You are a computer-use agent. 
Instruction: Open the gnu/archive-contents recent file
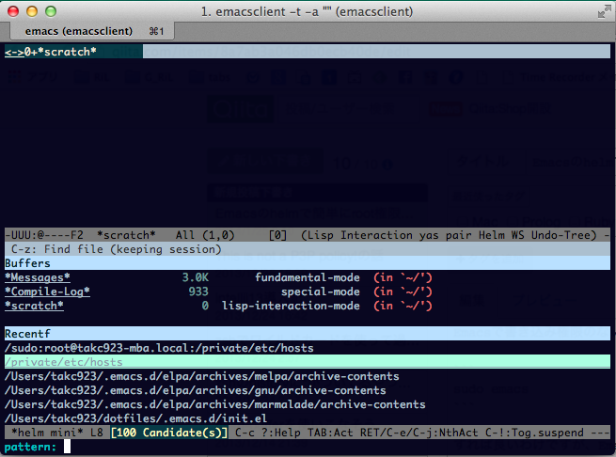pyautogui.click(x=196, y=390)
